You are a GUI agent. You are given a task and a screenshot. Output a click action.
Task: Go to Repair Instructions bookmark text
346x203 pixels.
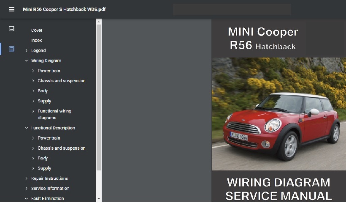click(x=49, y=178)
